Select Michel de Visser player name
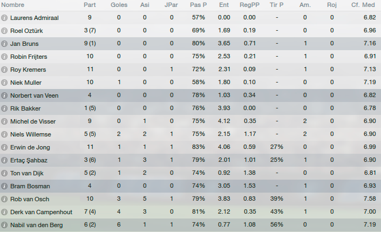This screenshot has height=232, width=381. tap(33, 121)
